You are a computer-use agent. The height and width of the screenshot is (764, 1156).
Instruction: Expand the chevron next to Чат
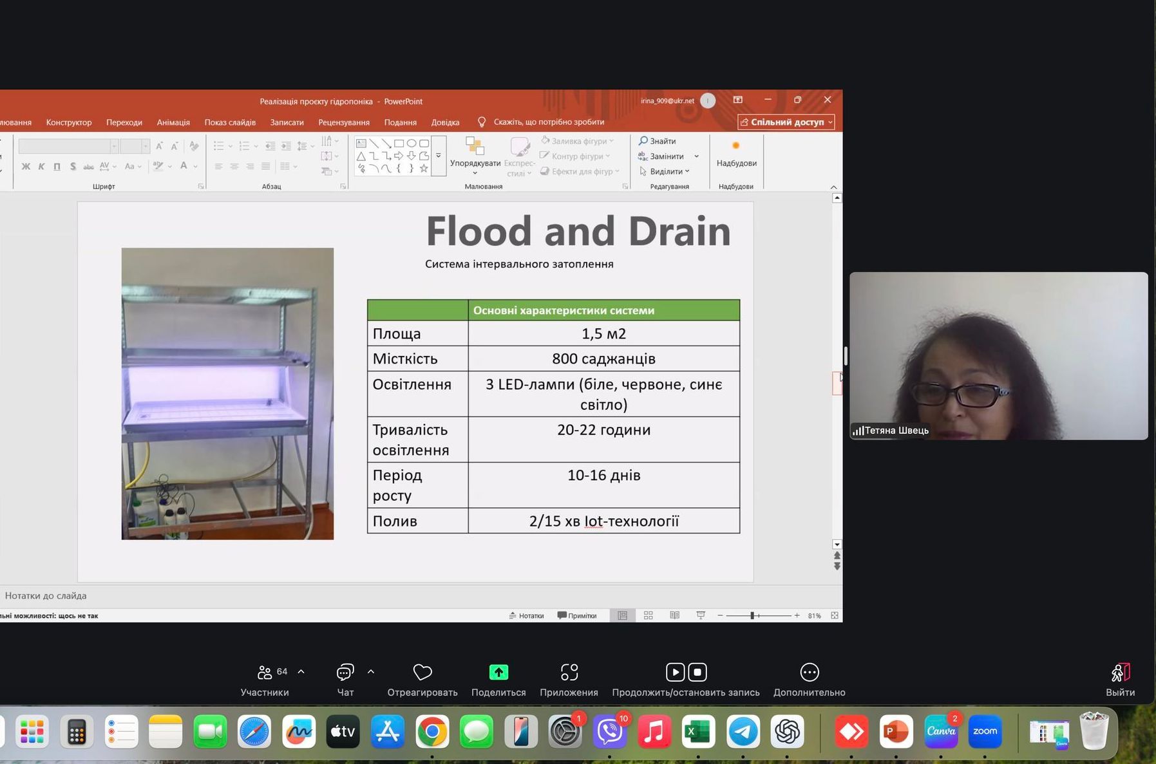point(371,672)
